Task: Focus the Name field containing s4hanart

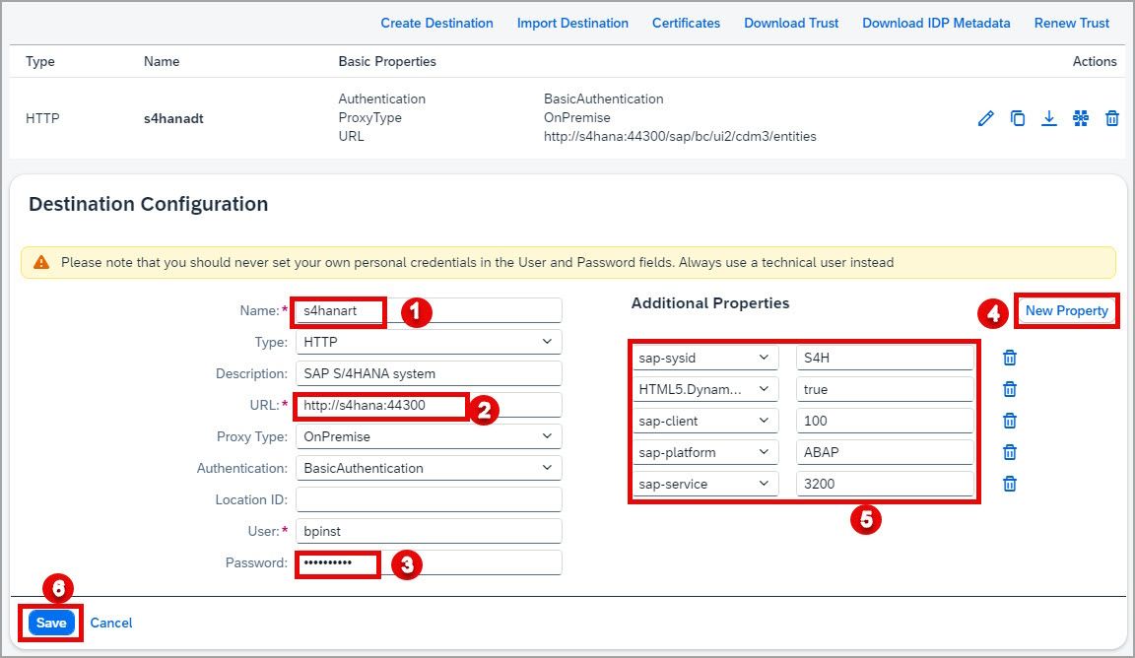Action: click(x=429, y=310)
